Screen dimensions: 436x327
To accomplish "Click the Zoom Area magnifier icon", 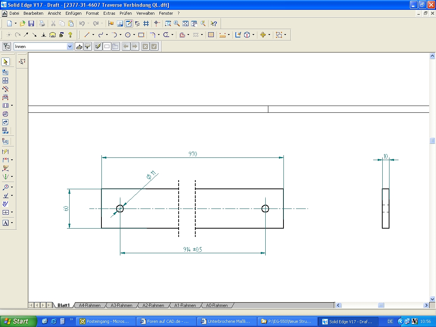I will (x=168, y=23).
